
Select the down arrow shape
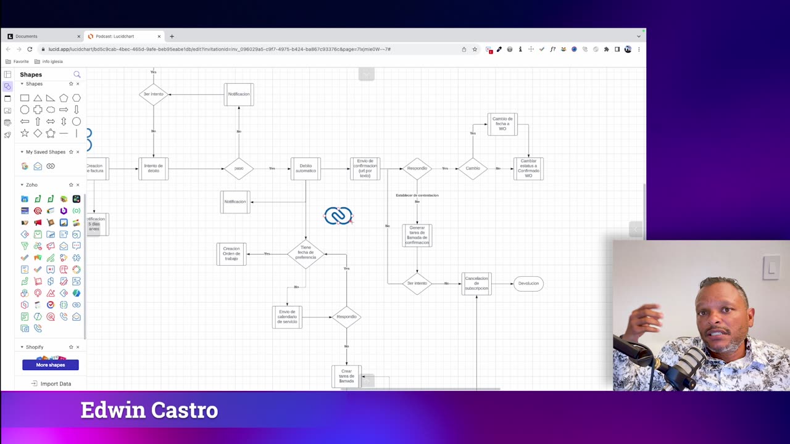tap(77, 110)
